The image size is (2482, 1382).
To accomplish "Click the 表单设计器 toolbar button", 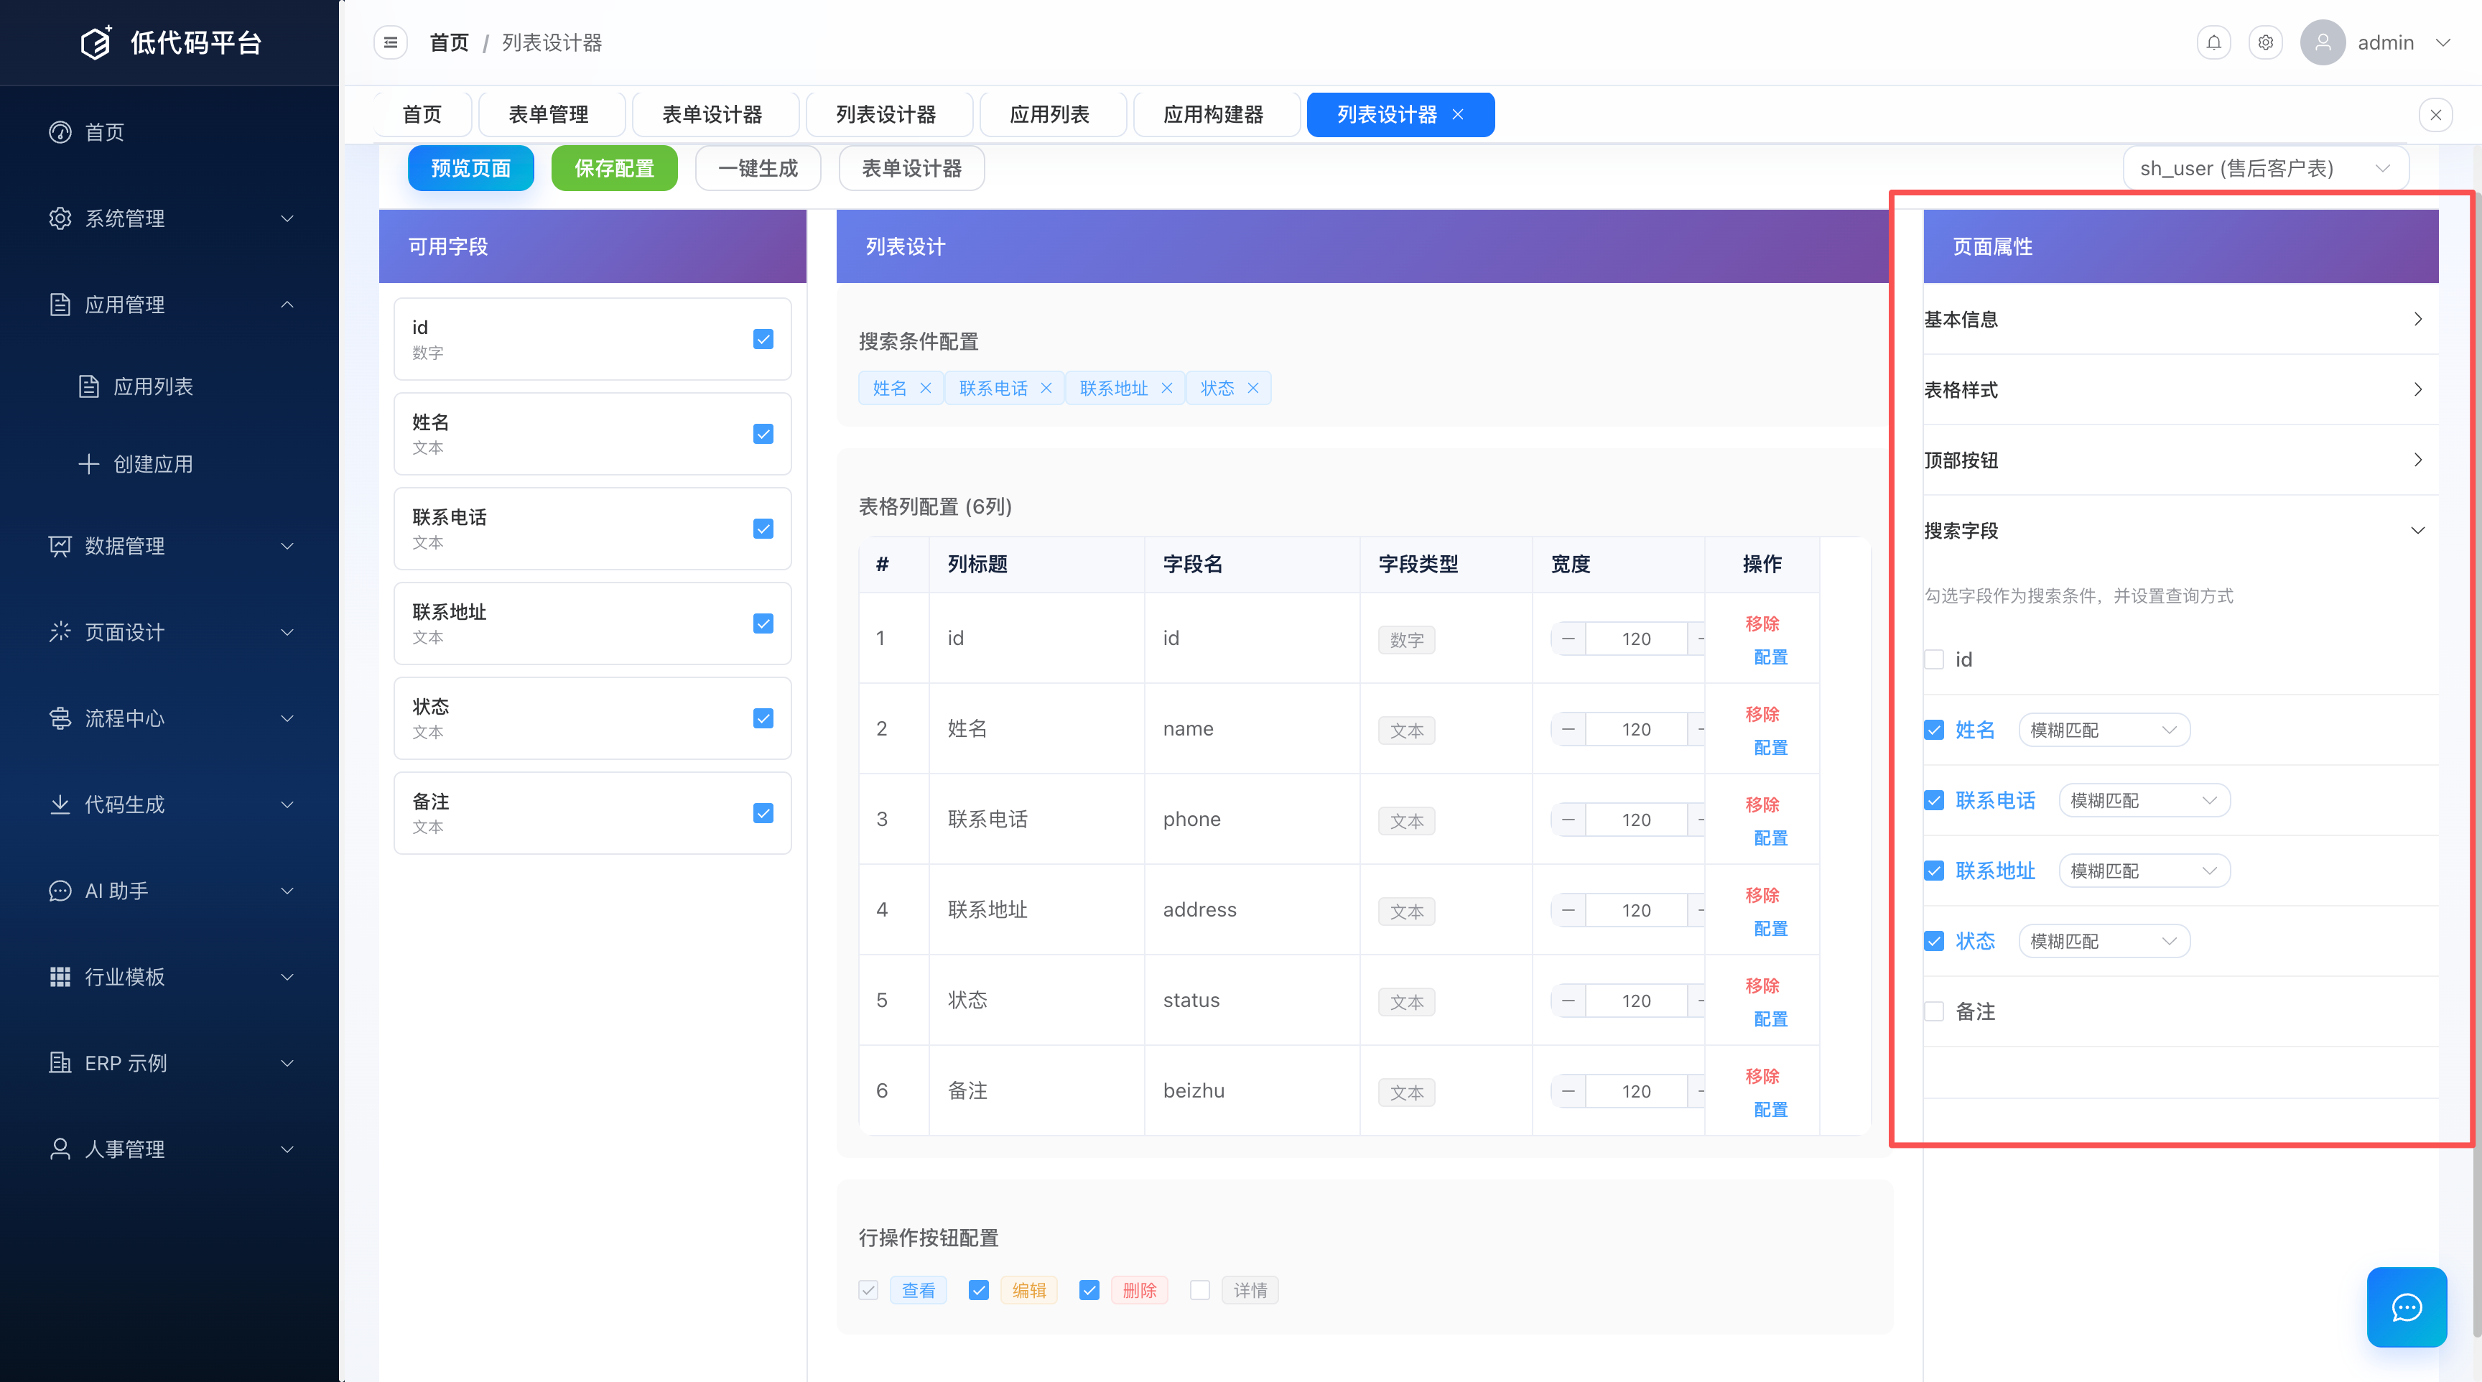I will click(x=911, y=169).
